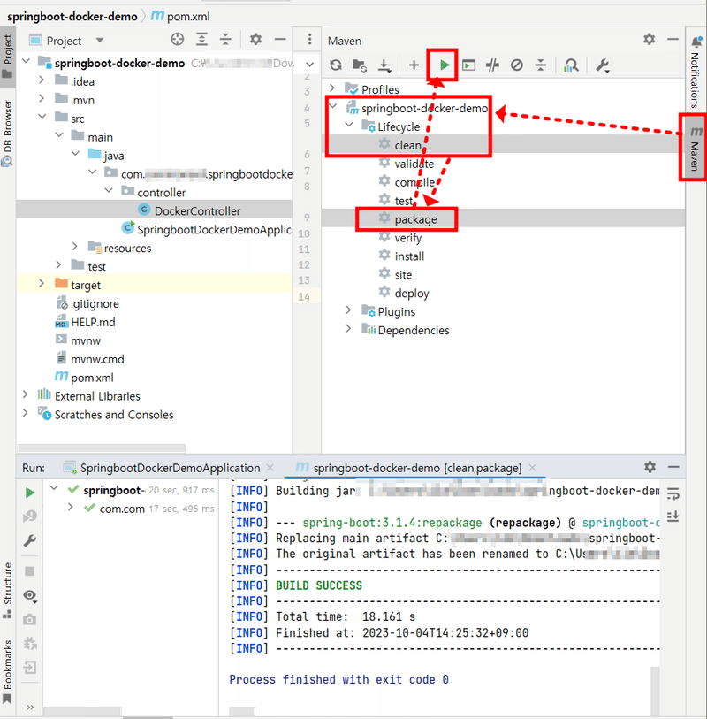Expand the .mvn folder

42,98
